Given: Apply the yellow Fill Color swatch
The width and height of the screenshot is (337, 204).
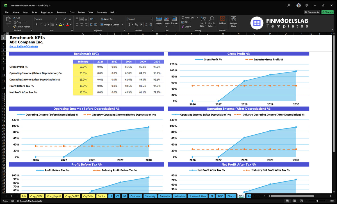Looking at the screenshot, I should [60, 25].
